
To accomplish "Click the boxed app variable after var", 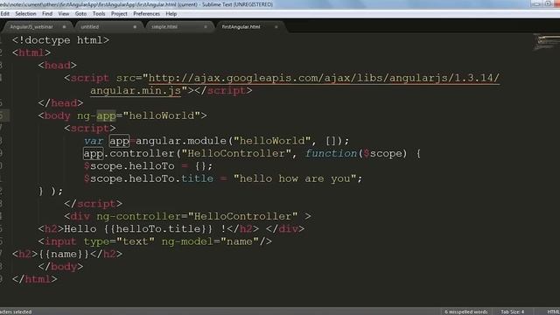I will (x=119, y=141).
